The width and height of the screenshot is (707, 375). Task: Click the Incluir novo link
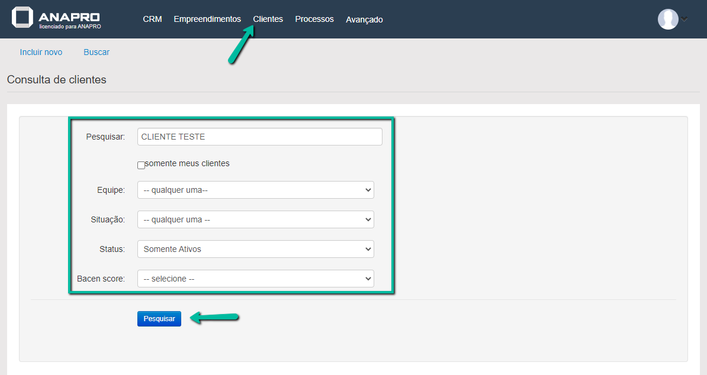point(41,52)
